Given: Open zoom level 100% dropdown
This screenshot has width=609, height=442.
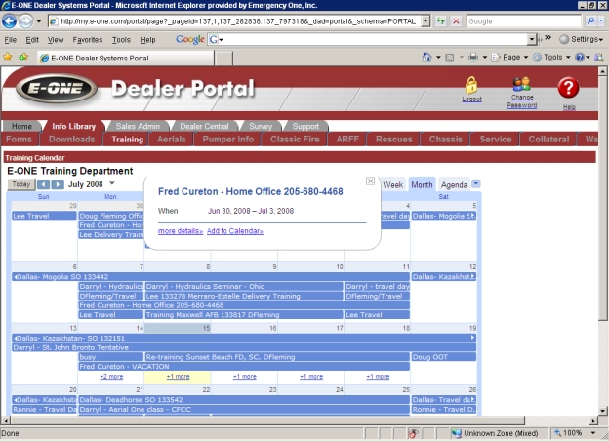Looking at the screenshot, I should pyautogui.click(x=593, y=433).
